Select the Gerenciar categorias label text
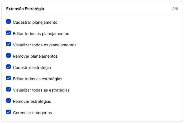184x124 pixels. coord(32,113)
